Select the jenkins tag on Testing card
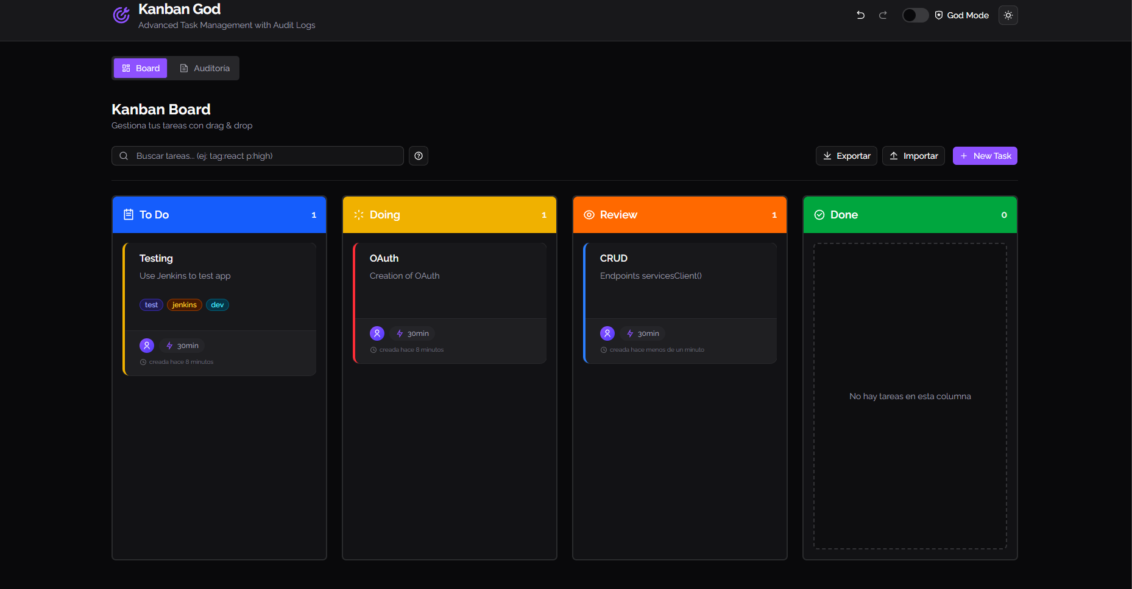 click(184, 305)
